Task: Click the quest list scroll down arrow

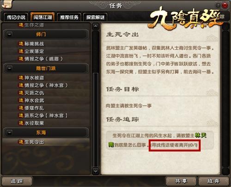Action: [x=96, y=171]
